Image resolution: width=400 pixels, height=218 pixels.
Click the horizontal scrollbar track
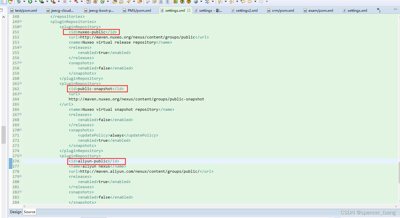pos(210,206)
